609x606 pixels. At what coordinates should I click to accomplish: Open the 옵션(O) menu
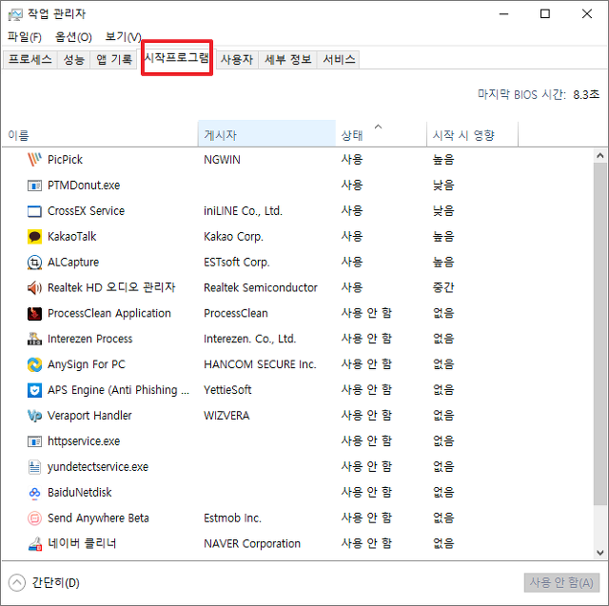[73, 37]
